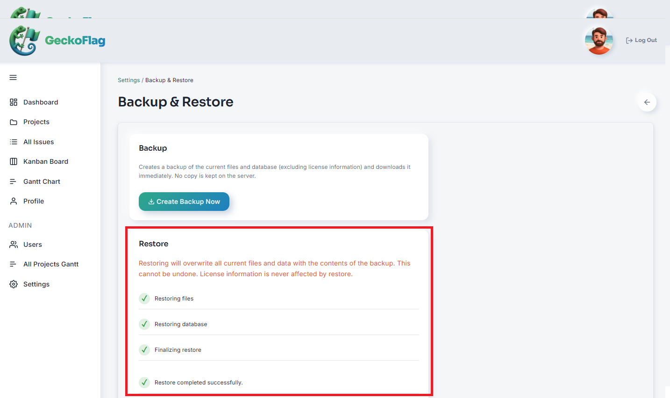
Task: Click the Projects folder icon
Action: (x=14, y=122)
